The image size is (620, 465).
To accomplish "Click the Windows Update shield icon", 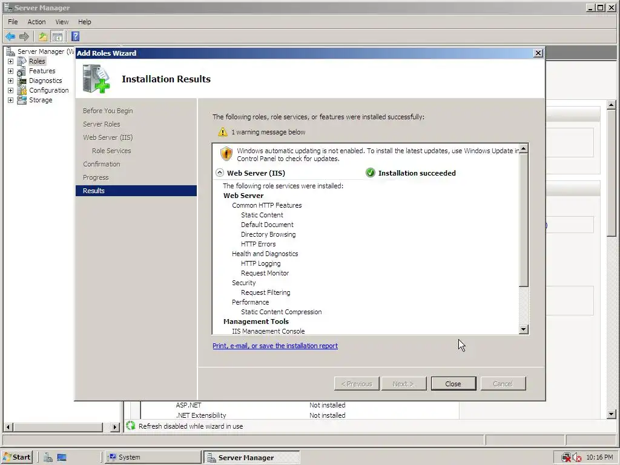I will pyautogui.click(x=226, y=154).
